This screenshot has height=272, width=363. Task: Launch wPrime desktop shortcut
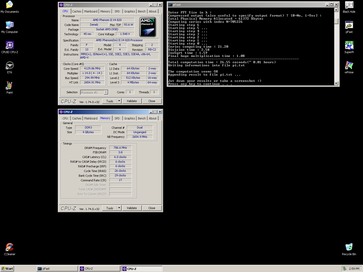[x=349, y=68]
